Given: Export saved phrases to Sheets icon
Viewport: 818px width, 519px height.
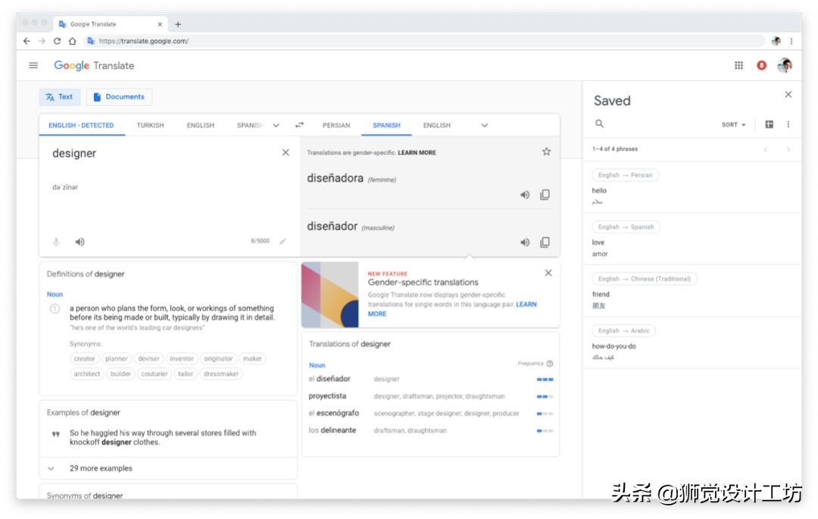Looking at the screenshot, I should click(x=769, y=124).
